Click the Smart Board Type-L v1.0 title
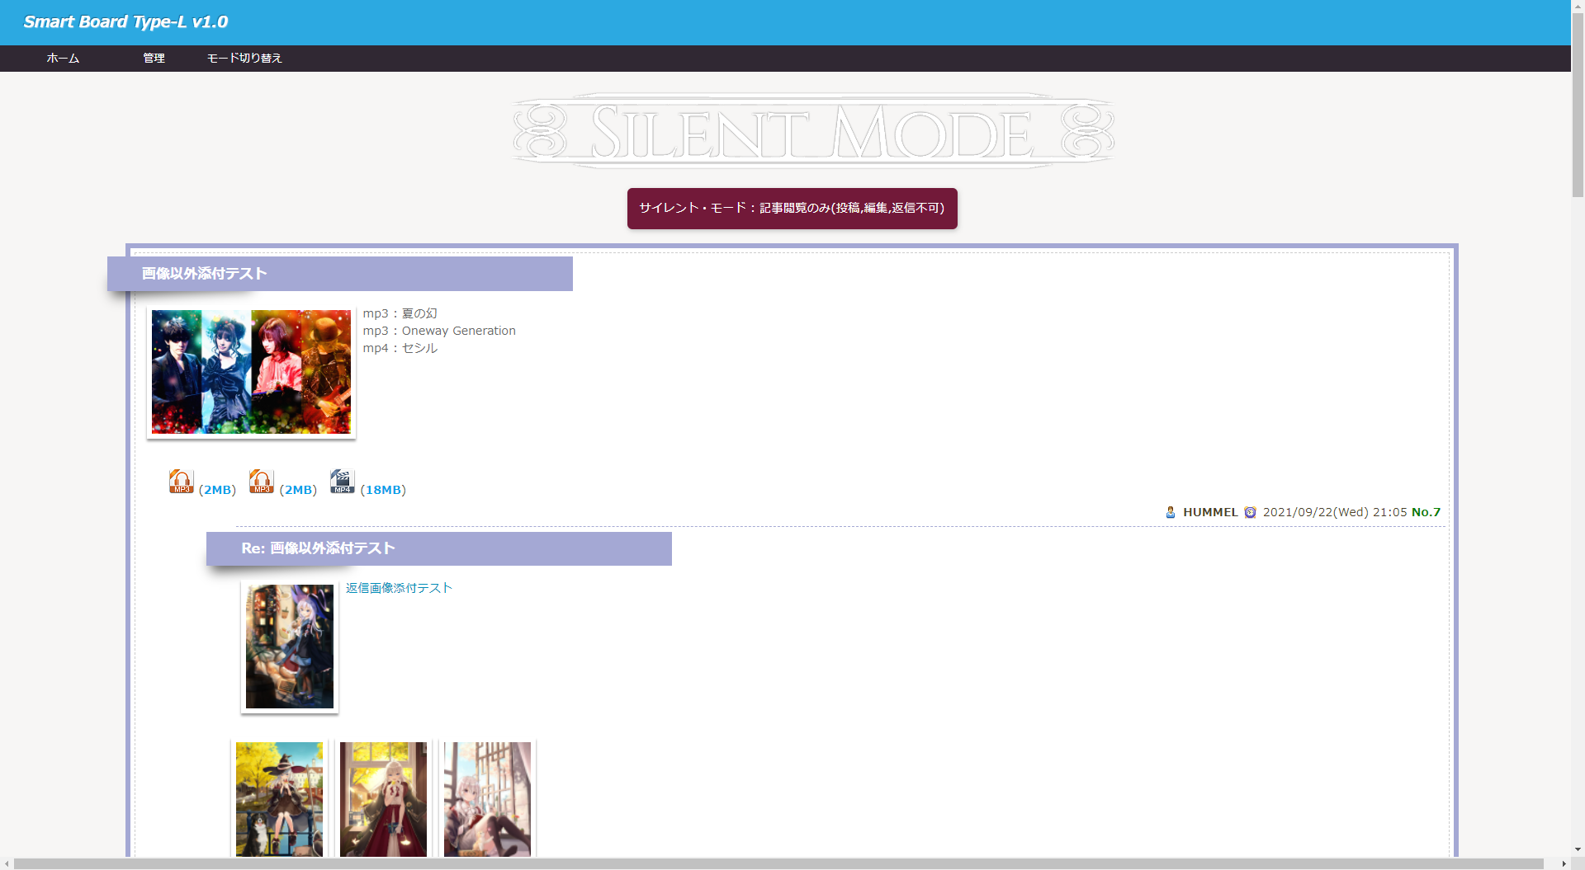The image size is (1585, 870). (x=125, y=22)
